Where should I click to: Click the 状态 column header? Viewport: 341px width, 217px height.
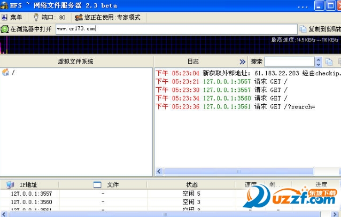[x=191, y=184]
